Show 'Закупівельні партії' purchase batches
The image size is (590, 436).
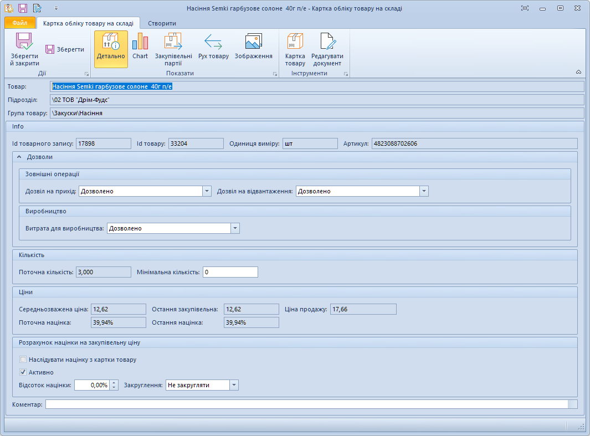point(173,49)
